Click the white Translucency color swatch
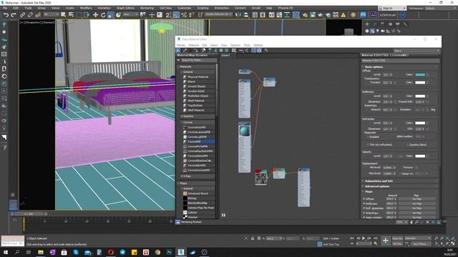This screenshot has width=458, height=257. (420, 83)
